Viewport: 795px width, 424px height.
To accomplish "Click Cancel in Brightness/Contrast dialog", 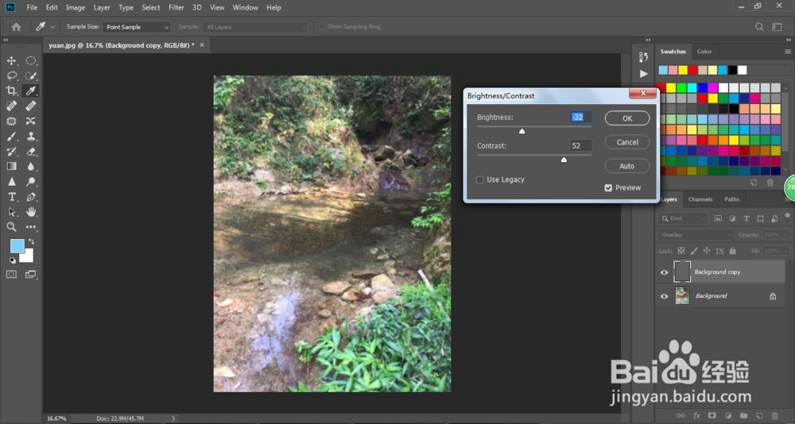I will [x=627, y=142].
